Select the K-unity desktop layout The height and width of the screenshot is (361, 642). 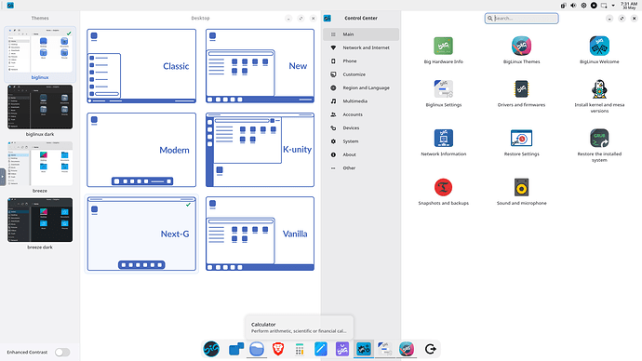point(260,150)
